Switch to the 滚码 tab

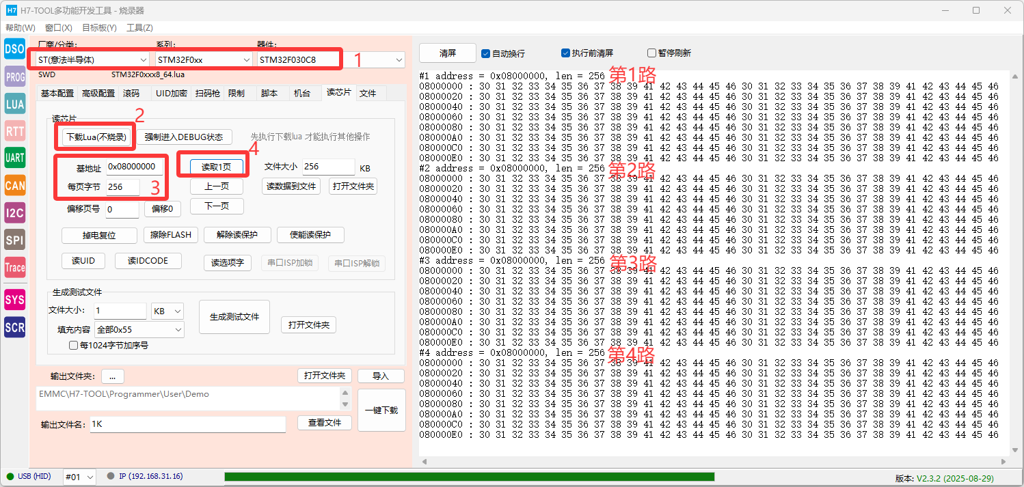tap(131, 94)
